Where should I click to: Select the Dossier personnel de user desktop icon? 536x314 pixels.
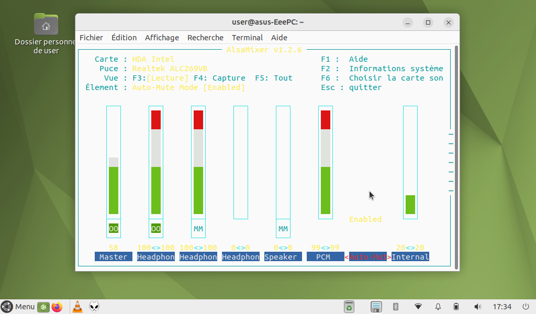coord(46,33)
